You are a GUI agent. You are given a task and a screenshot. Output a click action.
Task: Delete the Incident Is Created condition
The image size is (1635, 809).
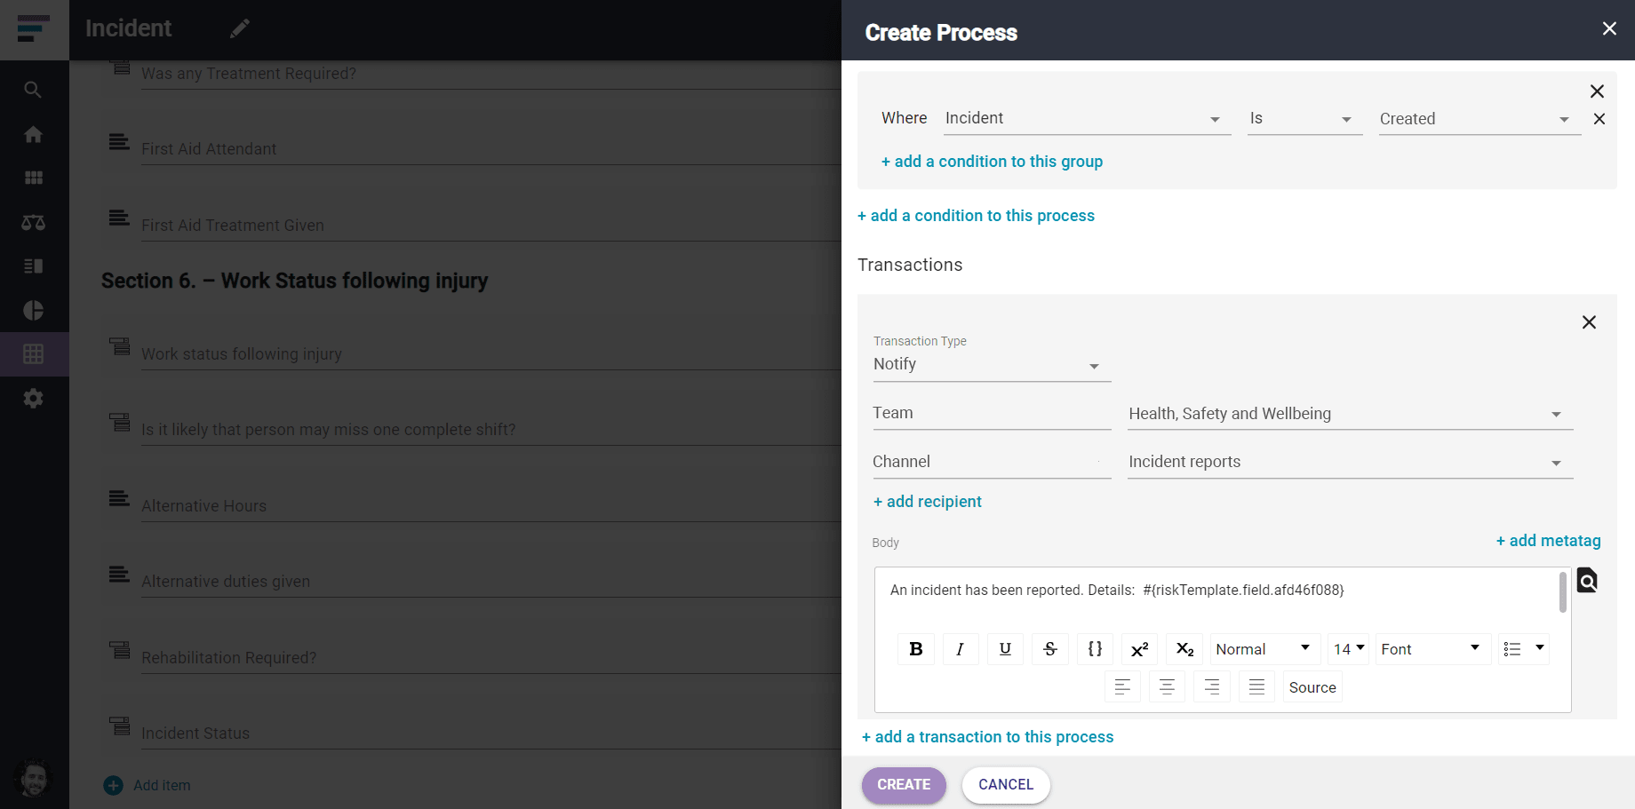pyautogui.click(x=1599, y=119)
